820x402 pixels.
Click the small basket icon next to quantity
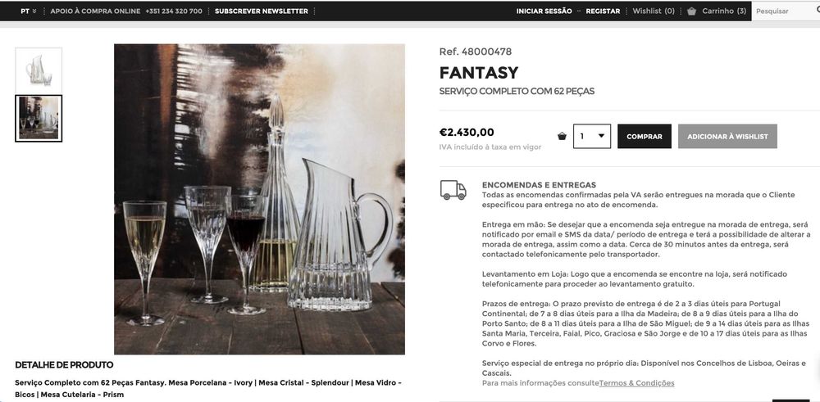pos(562,136)
